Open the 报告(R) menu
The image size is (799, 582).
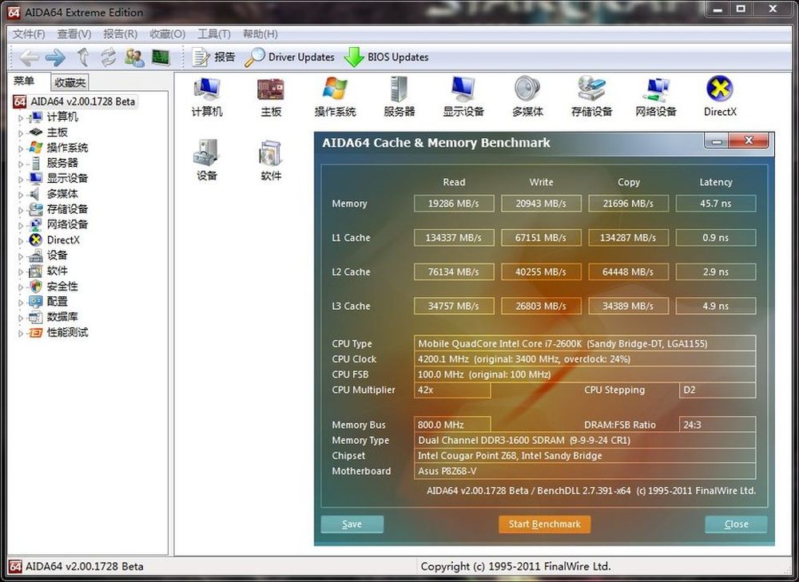pos(121,34)
